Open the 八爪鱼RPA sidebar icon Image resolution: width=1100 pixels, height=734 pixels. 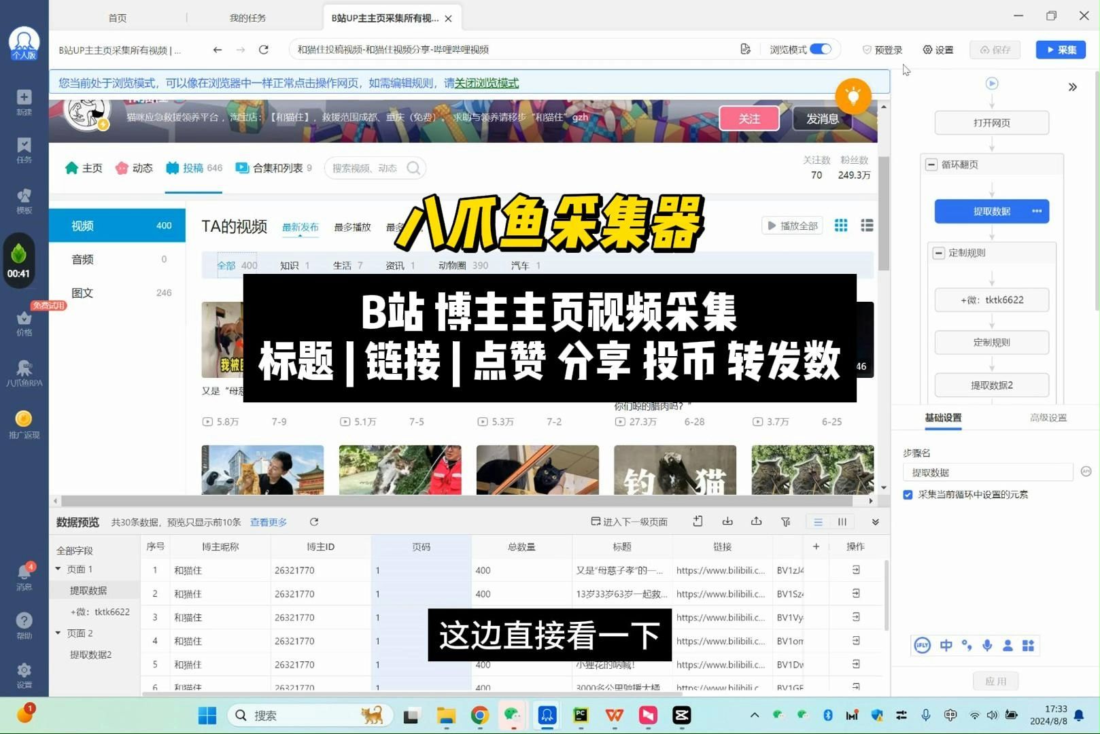click(24, 373)
